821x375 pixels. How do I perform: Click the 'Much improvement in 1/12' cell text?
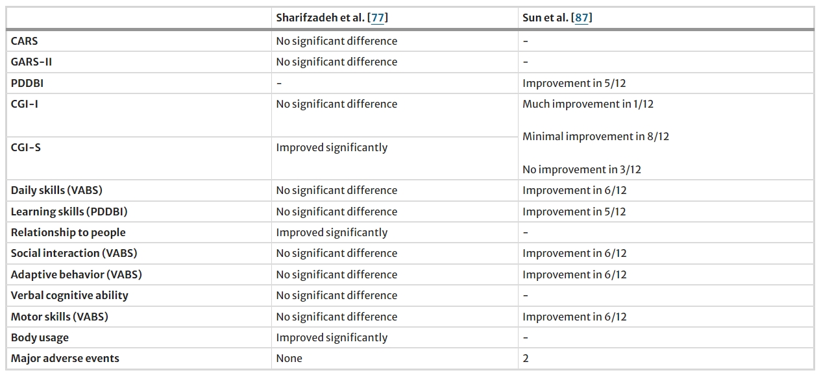(588, 104)
